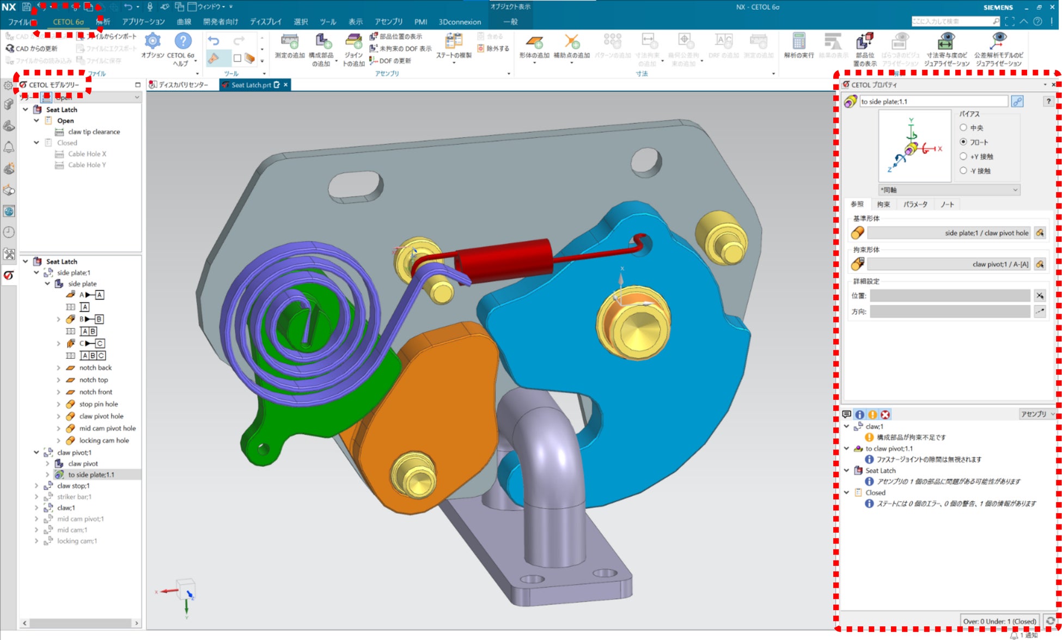Click the 構成部品の追加 icon

[x=322, y=42]
